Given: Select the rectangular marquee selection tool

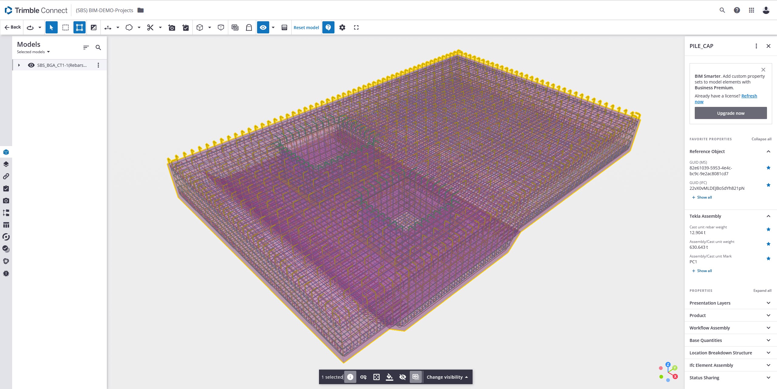Looking at the screenshot, I should [x=65, y=27].
